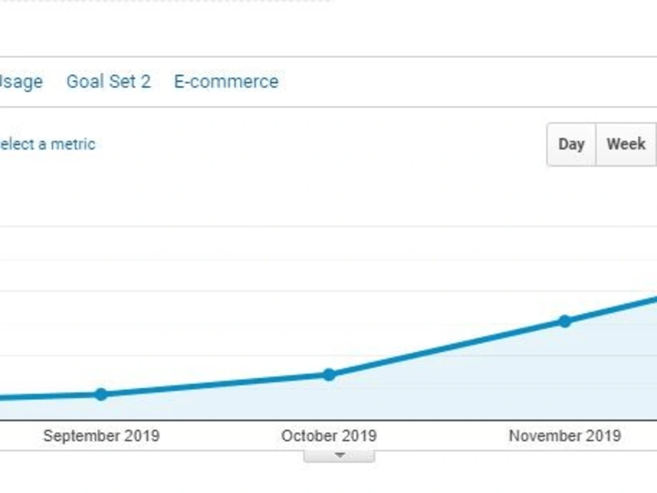The height and width of the screenshot is (493, 657).
Task: Click the November 2019 axis label
Action: point(565,436)
